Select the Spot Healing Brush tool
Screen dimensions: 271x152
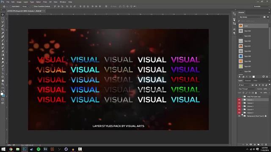click(3, 37)
